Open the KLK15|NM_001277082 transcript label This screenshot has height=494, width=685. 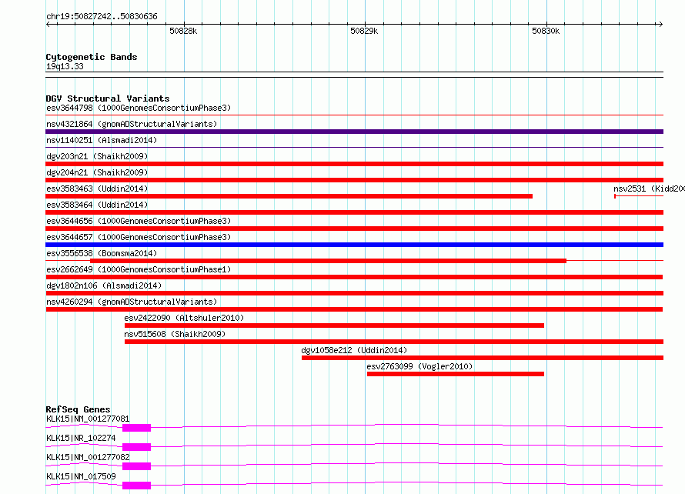pos(88,457)
